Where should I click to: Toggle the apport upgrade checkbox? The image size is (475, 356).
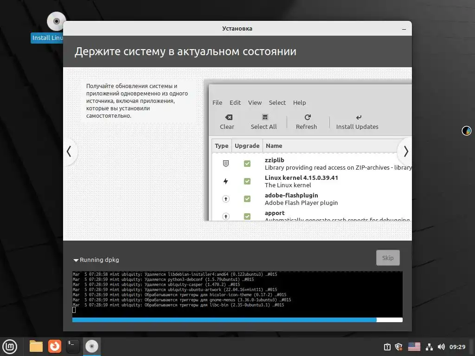pos(247,216)
